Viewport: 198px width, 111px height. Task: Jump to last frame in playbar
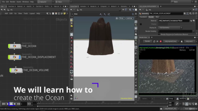[x=19, y=104]
